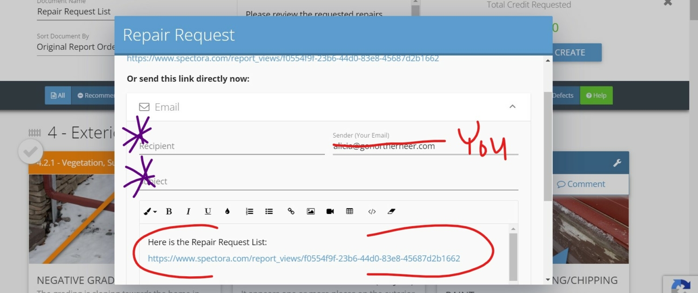Open the text color droplet tool
Viewport: 698px width, 293px height.
[227, 212]
